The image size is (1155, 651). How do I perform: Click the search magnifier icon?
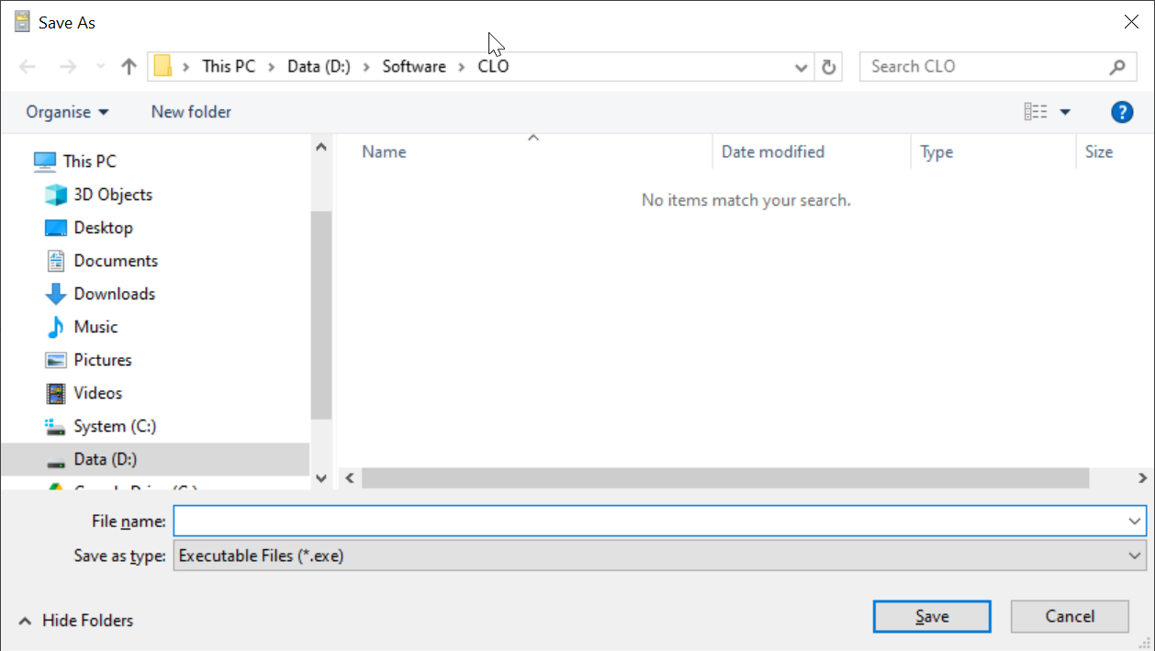click(x=1116, y=66)
